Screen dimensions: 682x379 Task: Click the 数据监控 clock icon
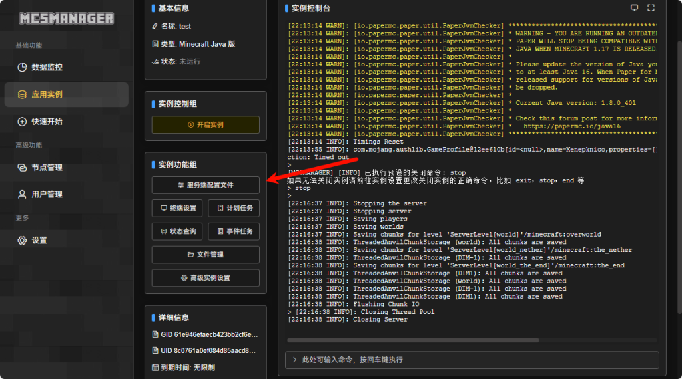pyautogui.click(x=22, y=67)
